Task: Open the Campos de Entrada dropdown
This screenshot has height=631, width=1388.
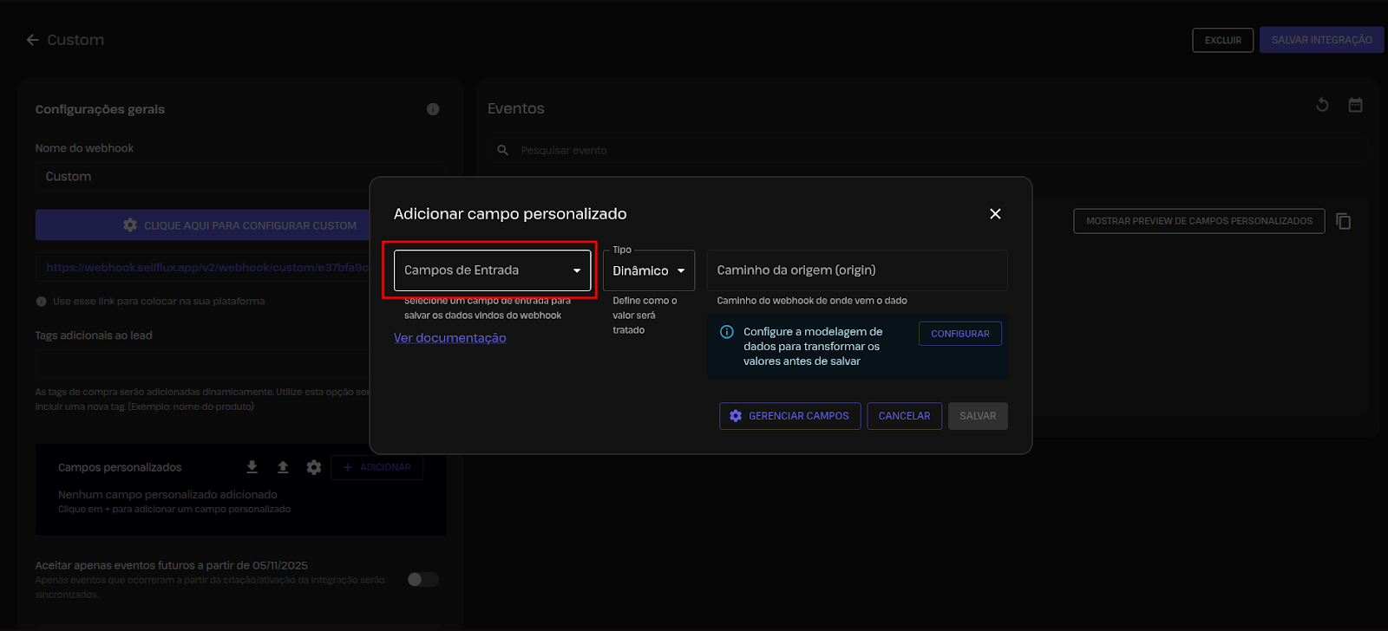Action: point(492,270)
